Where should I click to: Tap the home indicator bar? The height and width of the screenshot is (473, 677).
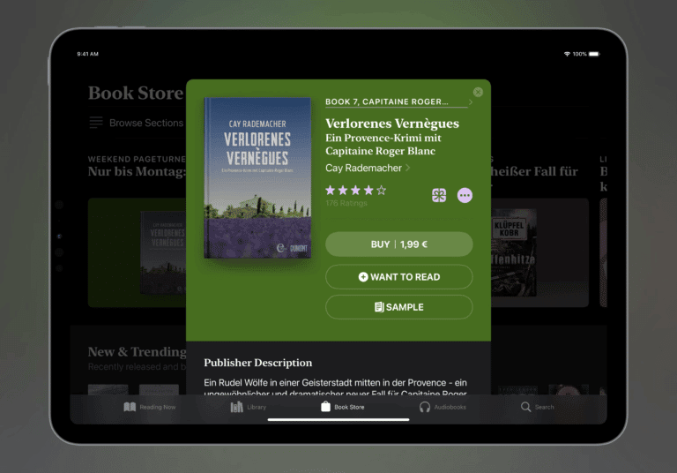[x=338, y=419]
